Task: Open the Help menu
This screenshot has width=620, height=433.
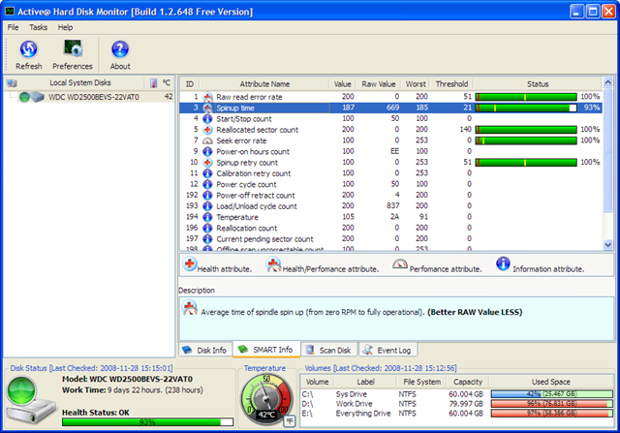Action: pos(65,27)
